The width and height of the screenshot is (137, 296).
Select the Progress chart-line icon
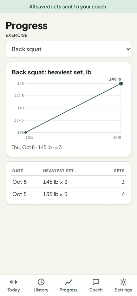pyautogui.click(x=68, y=282)
